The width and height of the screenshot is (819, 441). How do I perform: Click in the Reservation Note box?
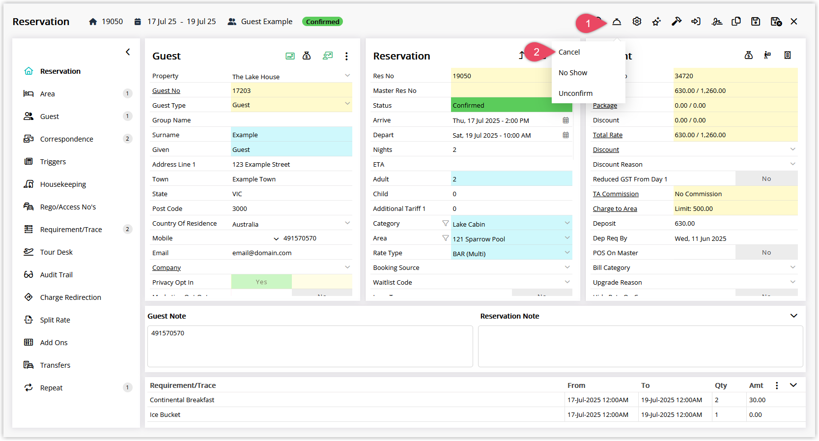[x=641, y=346]
